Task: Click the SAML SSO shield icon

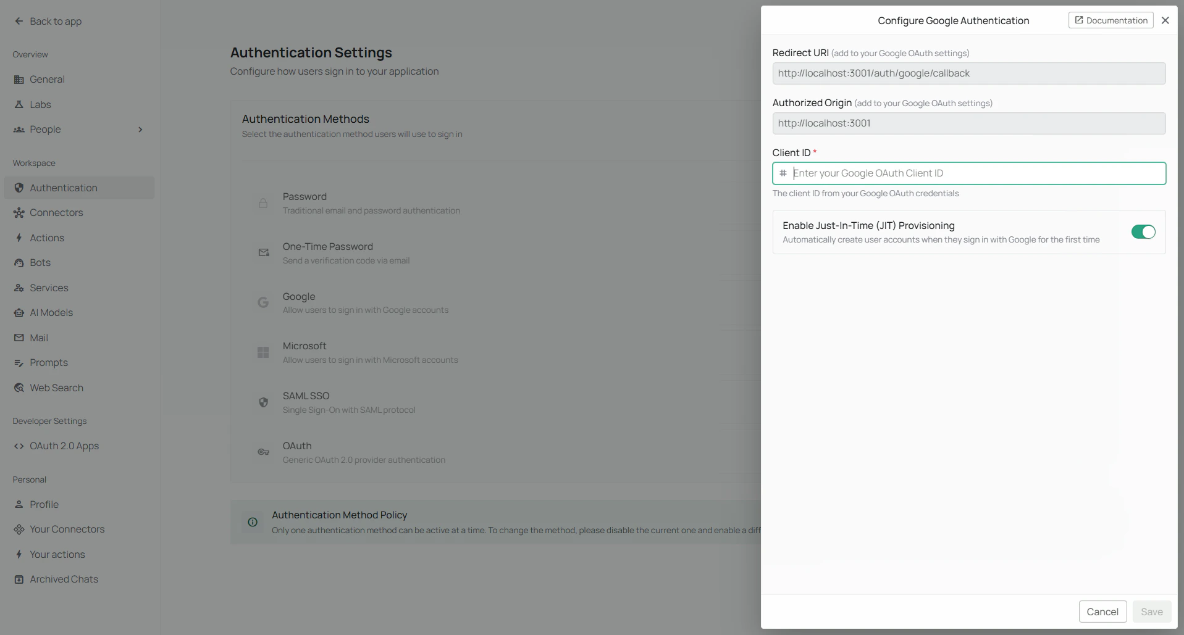Action: click(x=263, y=402)
